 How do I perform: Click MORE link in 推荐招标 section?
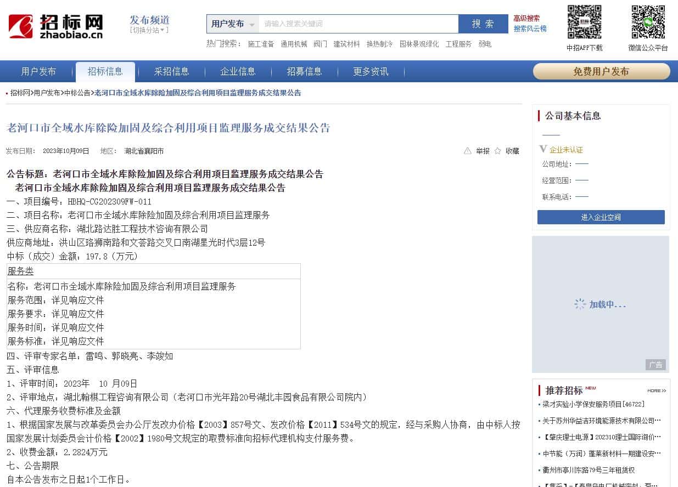(x=657, y=390)
